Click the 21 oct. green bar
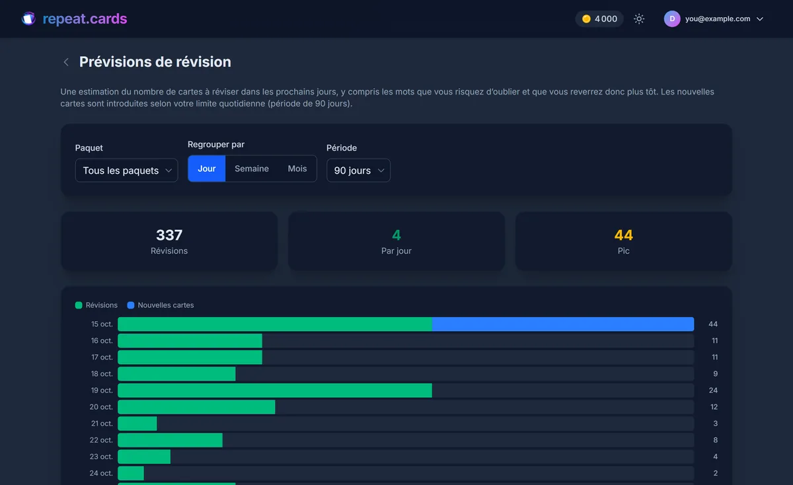 (x=137, y=423)
